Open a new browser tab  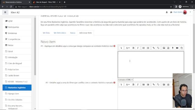point(65,2)
